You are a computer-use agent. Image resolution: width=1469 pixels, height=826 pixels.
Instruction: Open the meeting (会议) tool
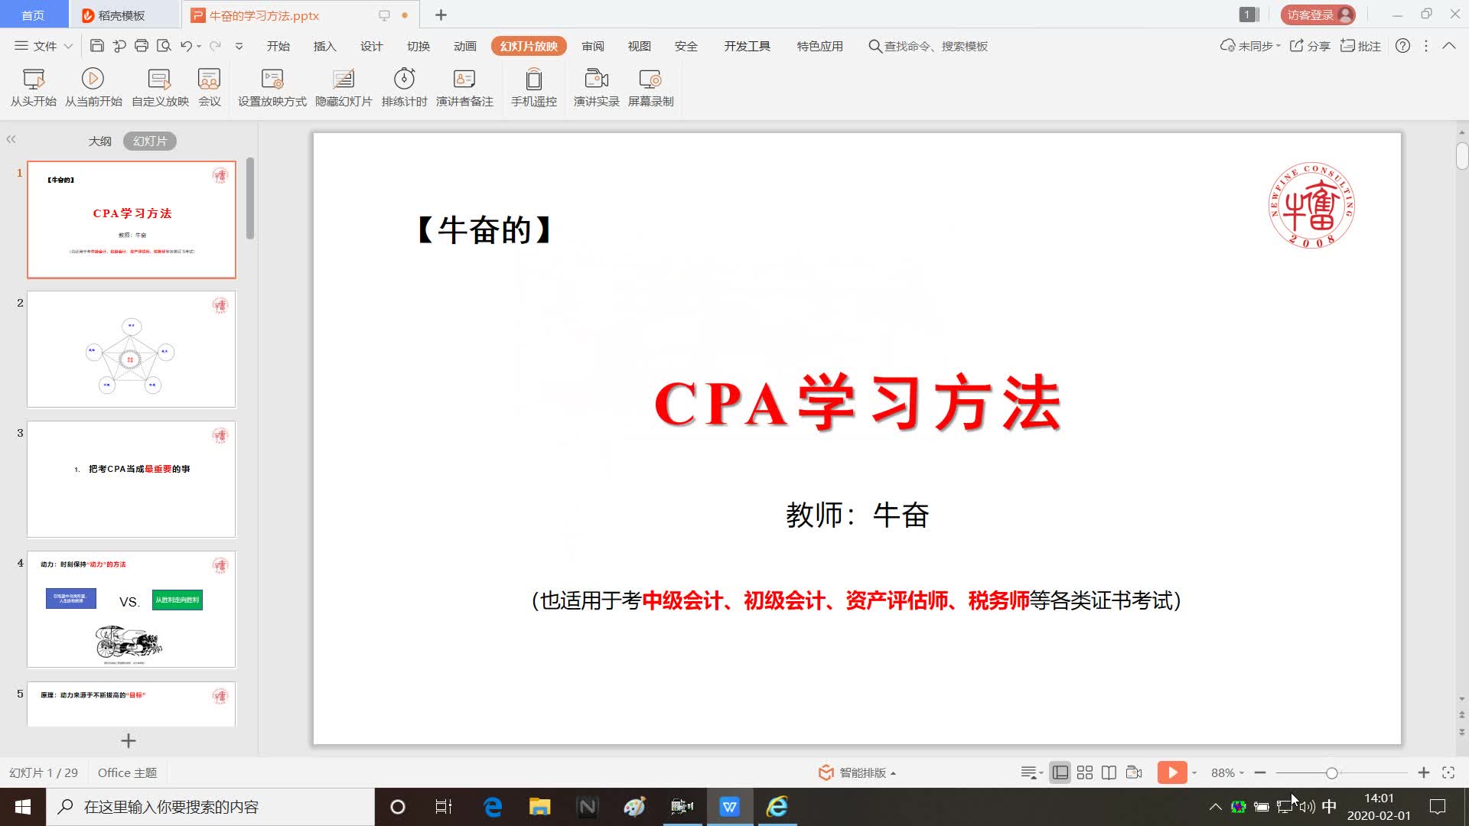209,88
